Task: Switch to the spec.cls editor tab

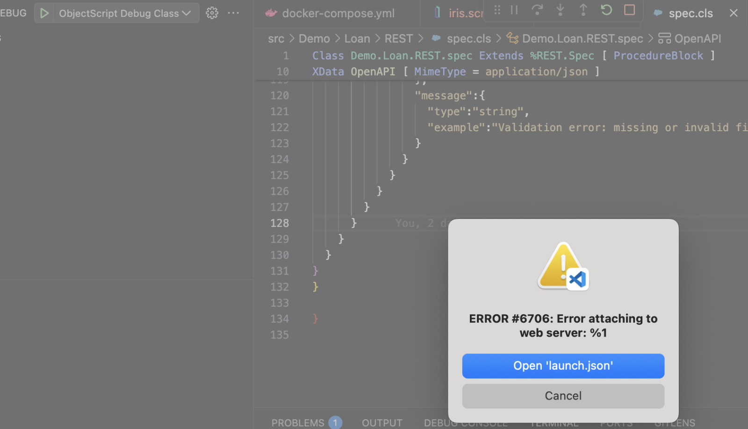Action: (x=690, y=14)
